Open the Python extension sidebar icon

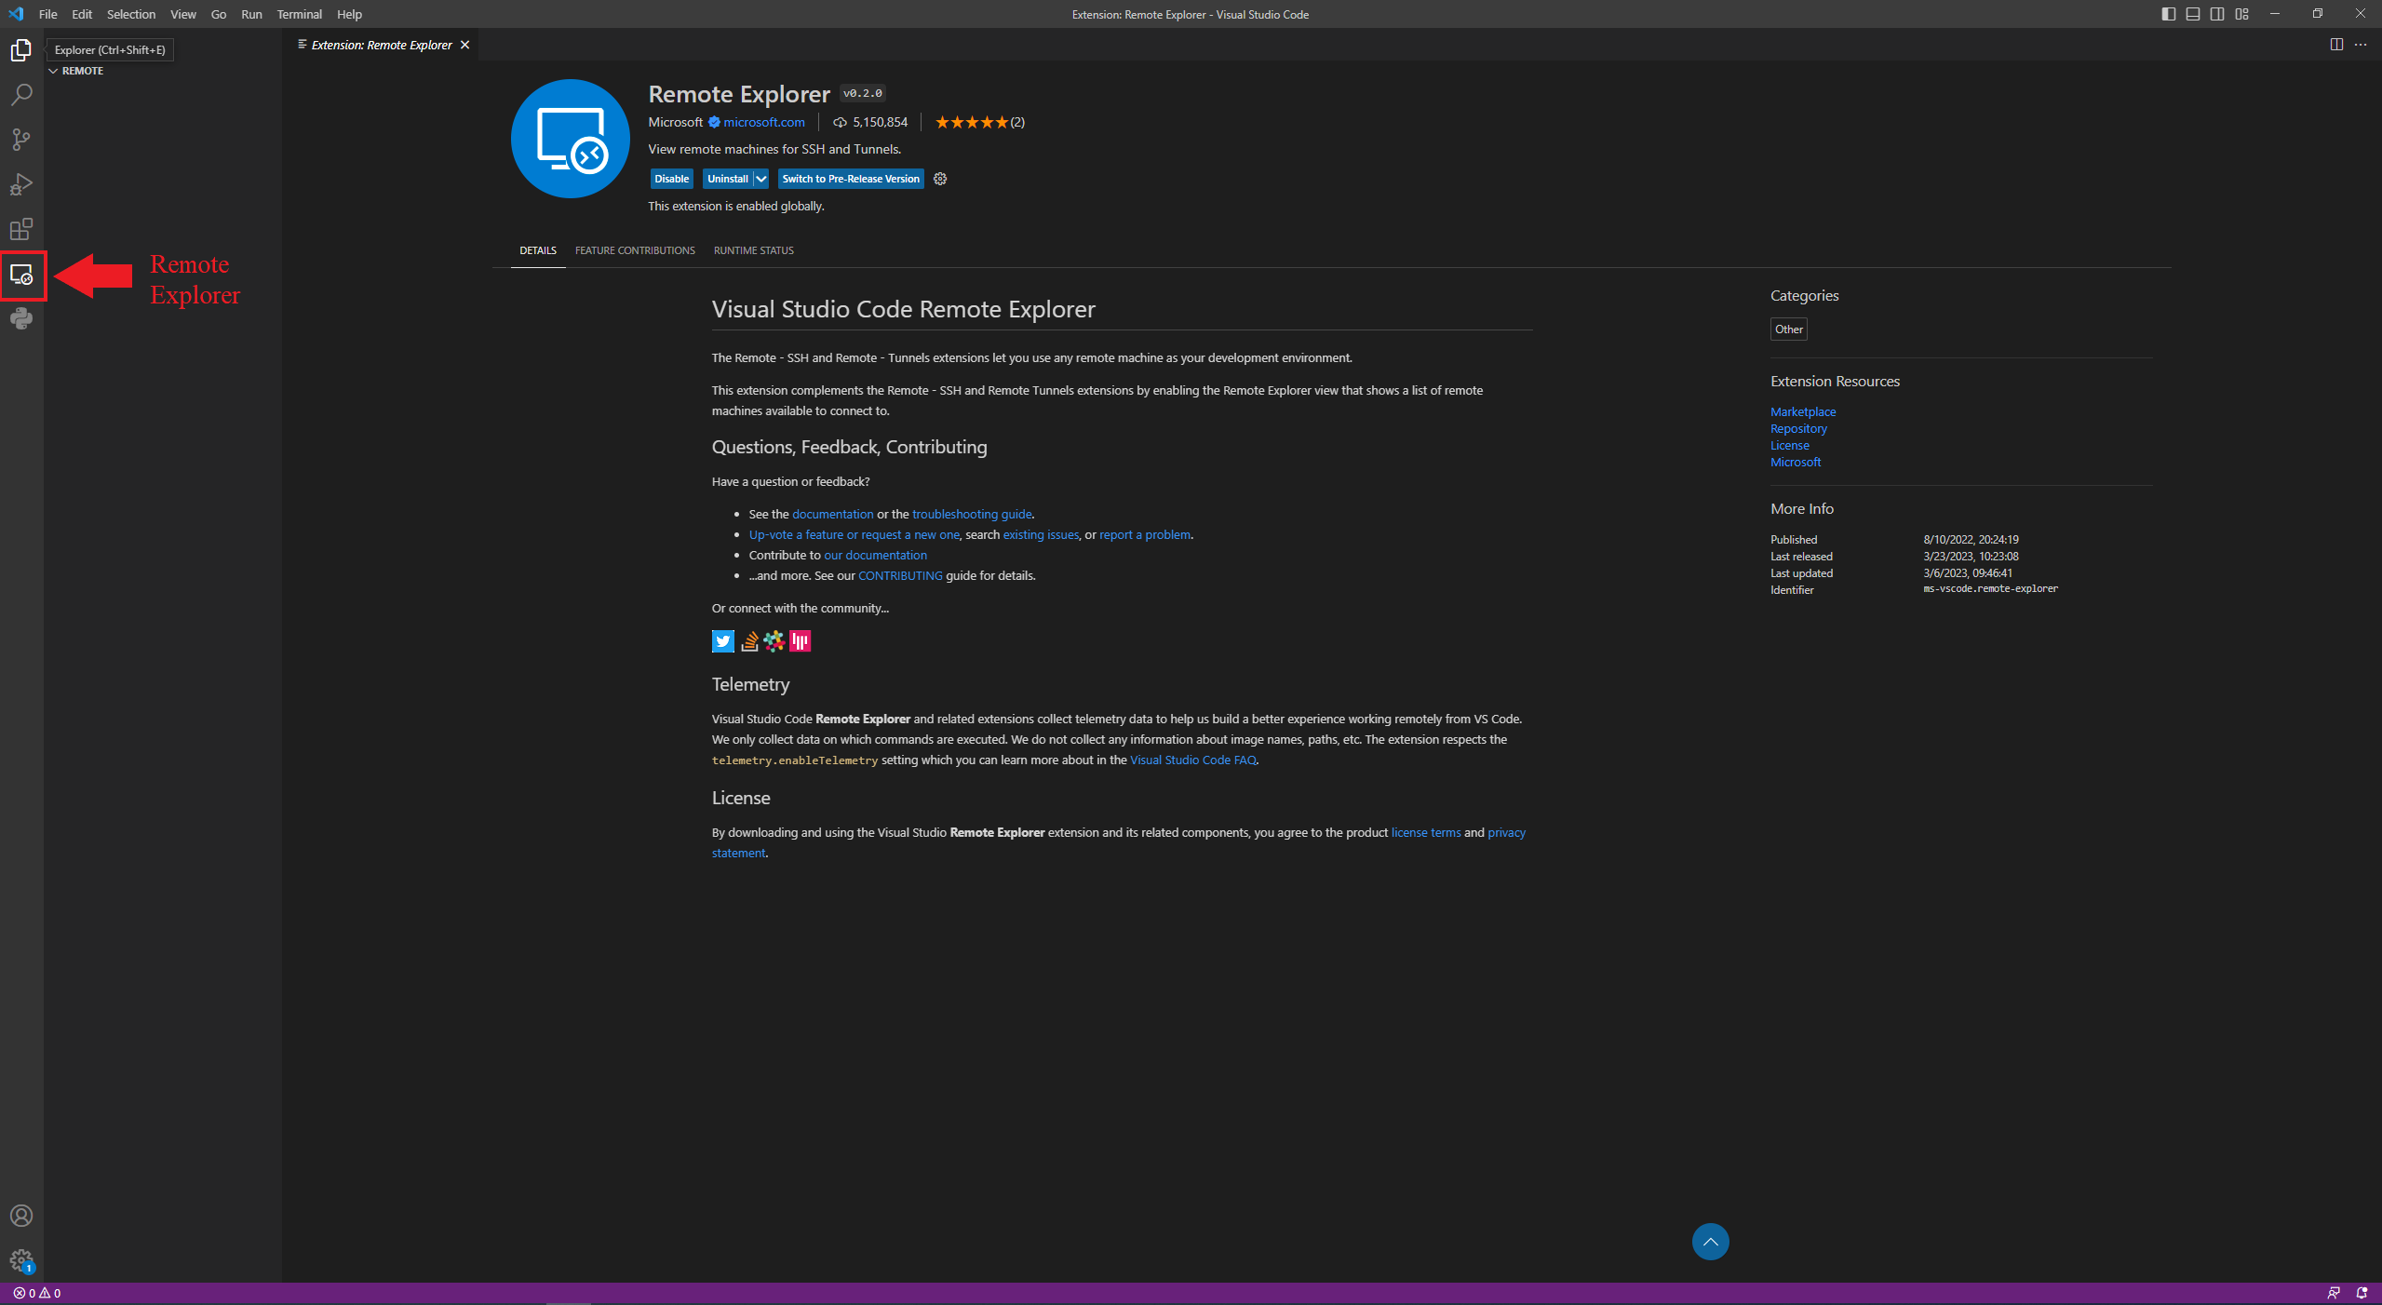[x=21, y=319]
